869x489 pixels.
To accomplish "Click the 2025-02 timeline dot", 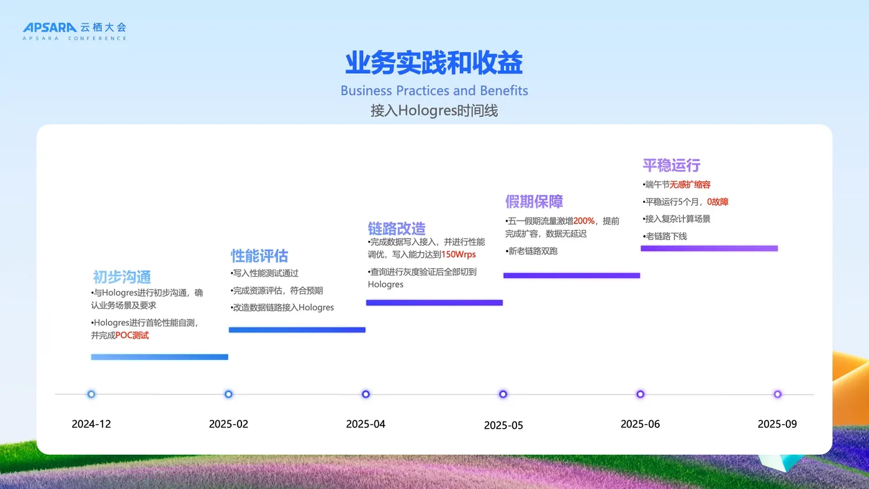I will 228,394.
